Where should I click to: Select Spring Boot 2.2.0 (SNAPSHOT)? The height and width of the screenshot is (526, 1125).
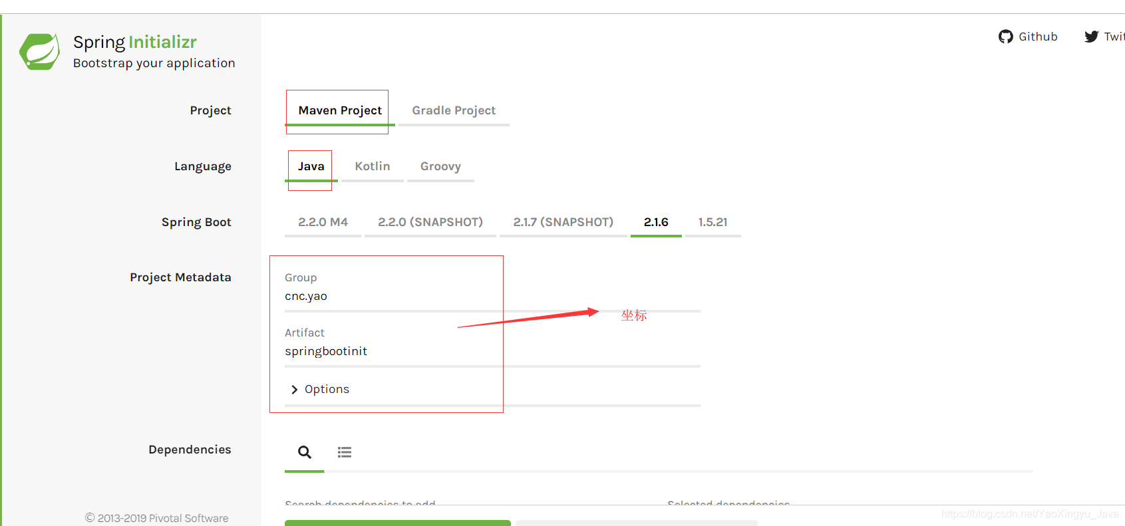pyautogui.click(x=430, y=222)
